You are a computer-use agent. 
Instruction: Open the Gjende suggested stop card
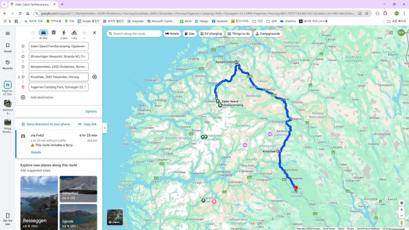click(78, 217)
